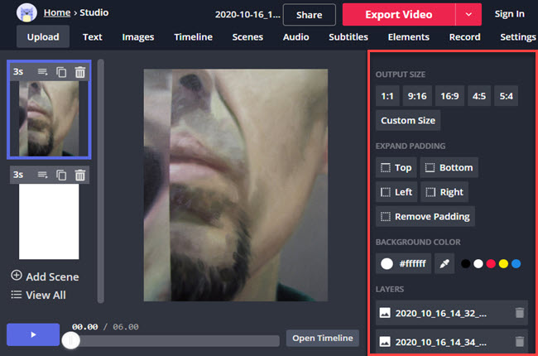The image size is (538, 356).
Task: Set output size to 1:1
Action: coord(387,96)
